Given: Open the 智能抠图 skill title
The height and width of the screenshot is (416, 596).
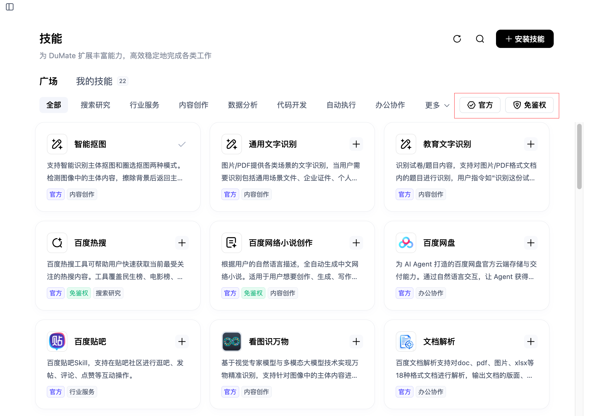Looking at the screenshot, I should [x=90, y=144].
